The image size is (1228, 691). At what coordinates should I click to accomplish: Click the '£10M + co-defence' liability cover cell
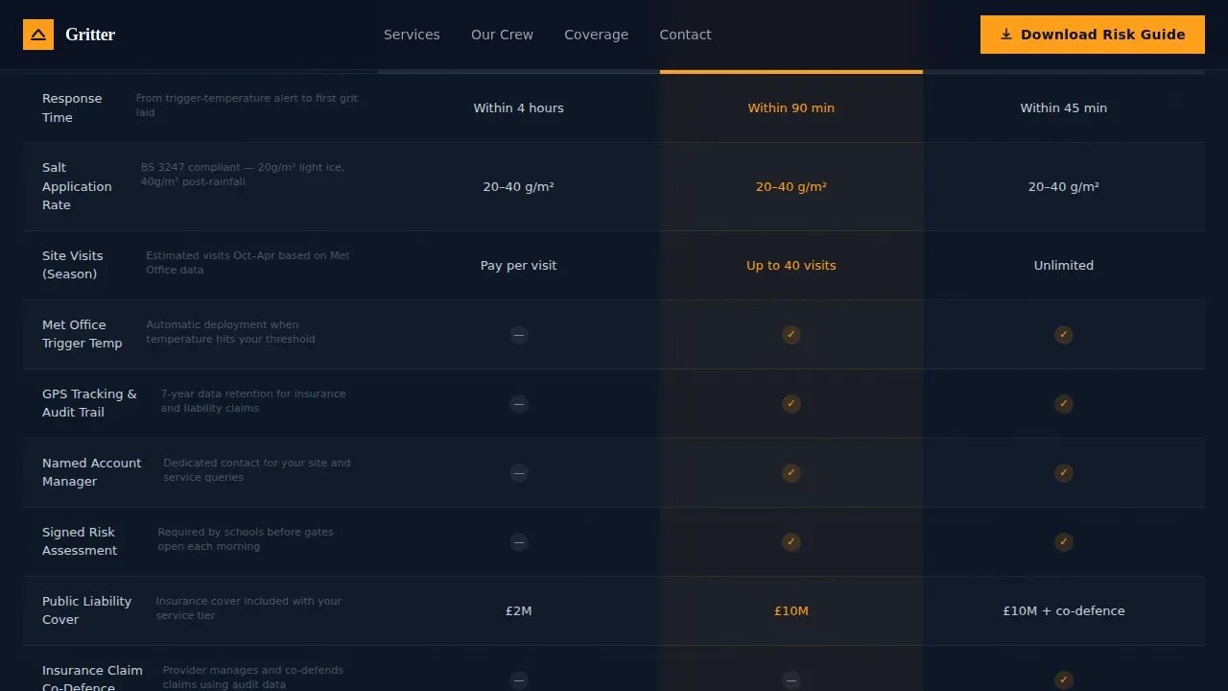(x=1064, y=611)
